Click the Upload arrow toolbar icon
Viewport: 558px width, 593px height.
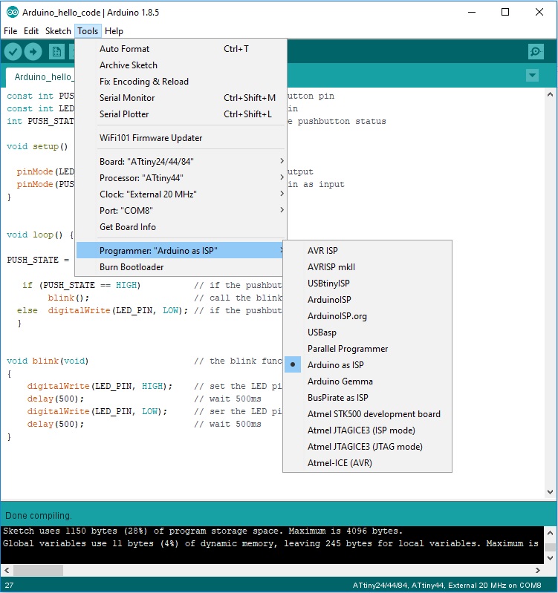tap(33, 51)
